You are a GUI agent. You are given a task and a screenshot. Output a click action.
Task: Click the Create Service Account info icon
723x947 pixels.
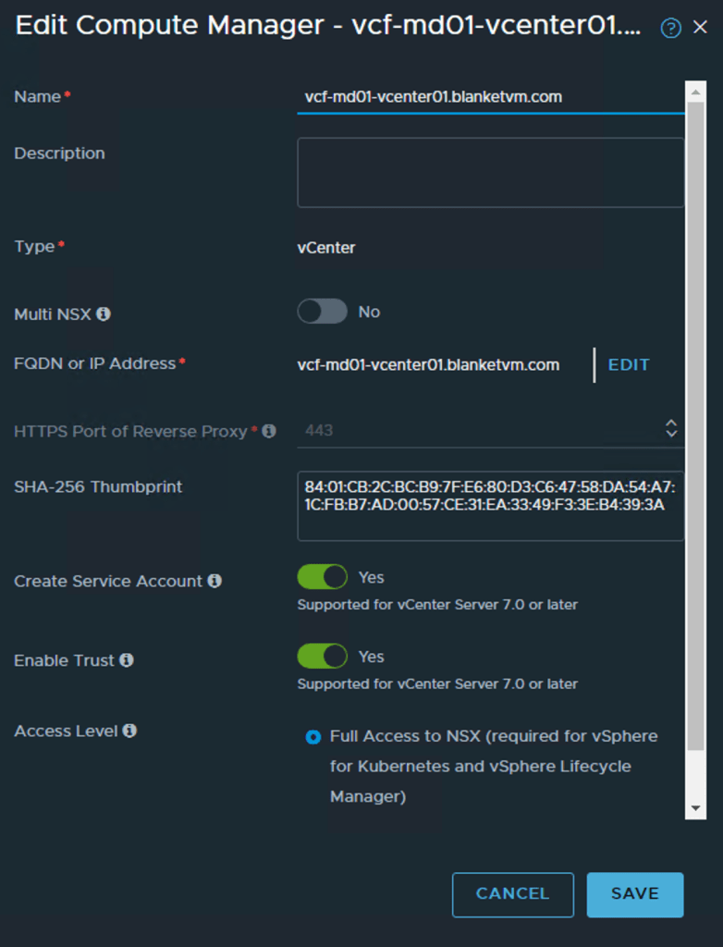pos(214,581)
